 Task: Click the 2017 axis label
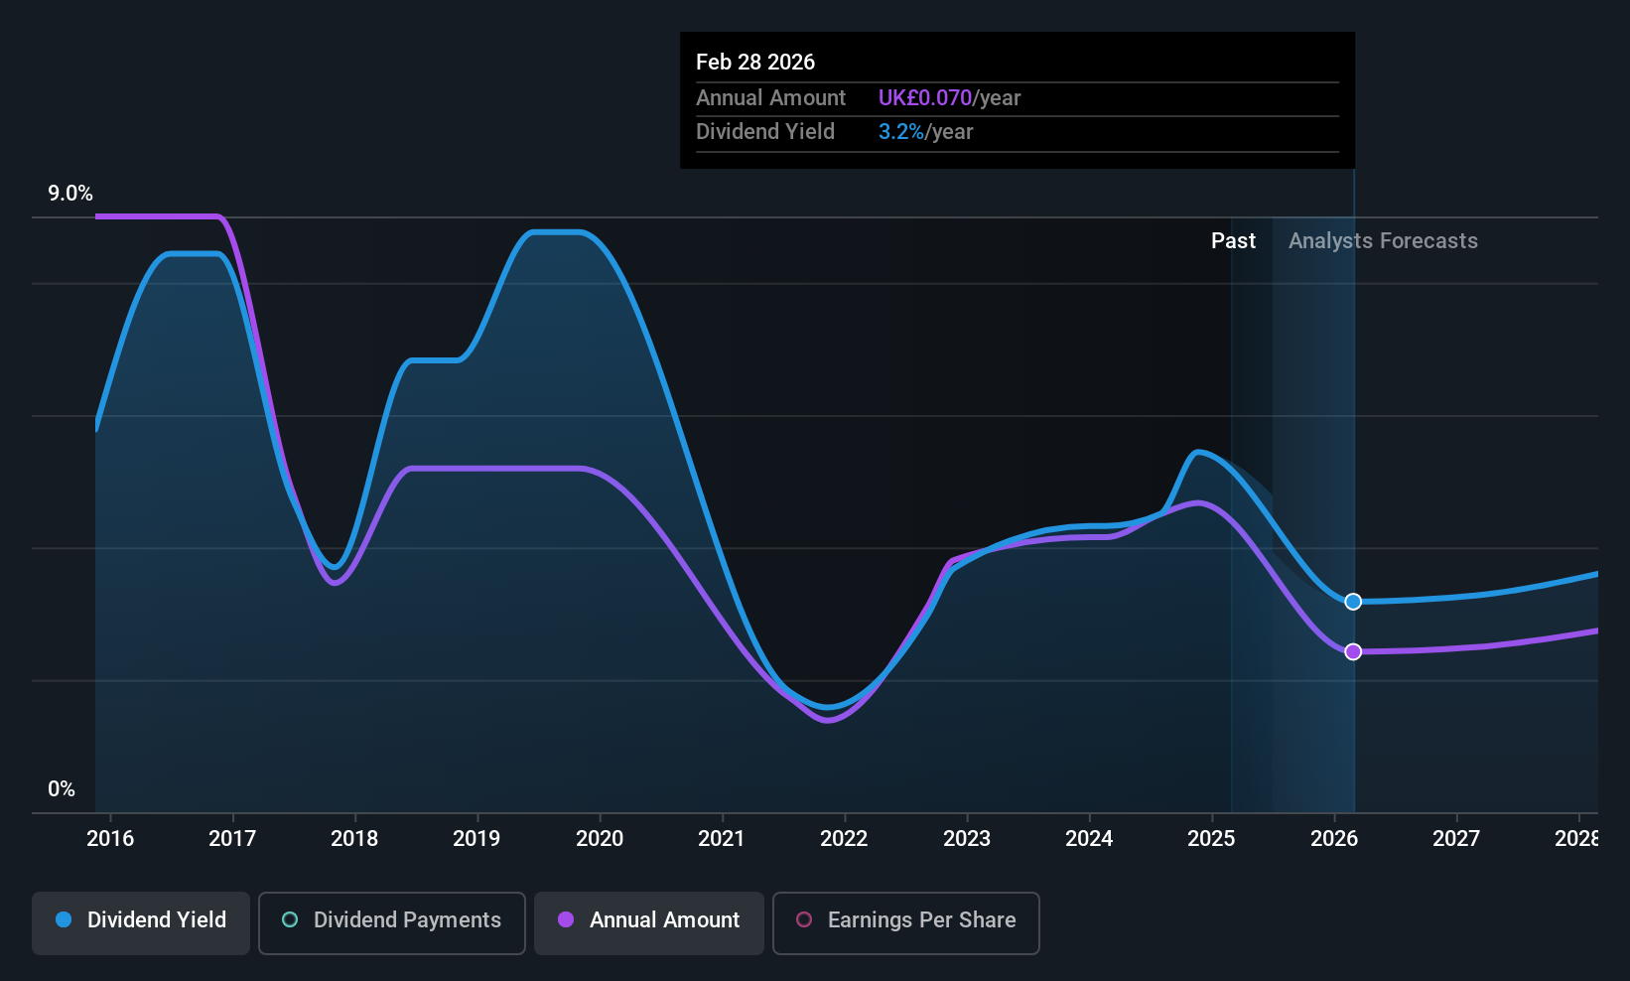coord(232,839)
